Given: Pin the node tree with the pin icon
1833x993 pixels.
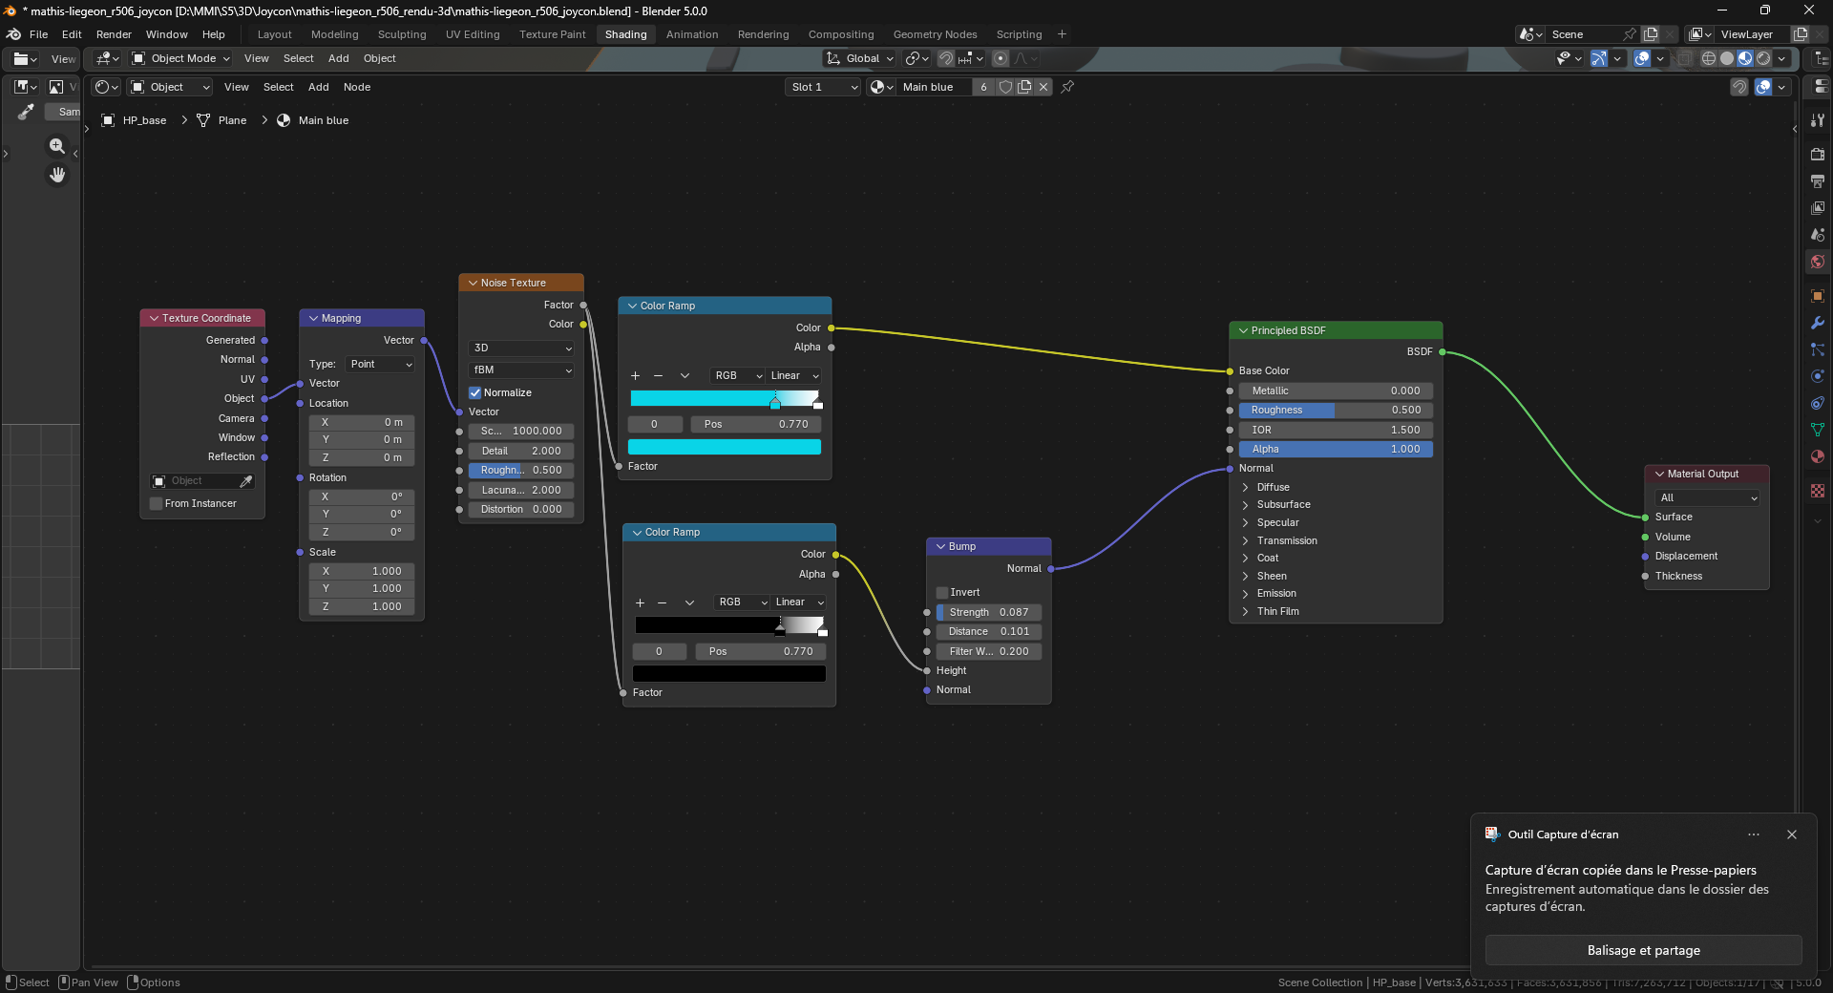Looking at the screenshot, I should [x=1067, y=87].
